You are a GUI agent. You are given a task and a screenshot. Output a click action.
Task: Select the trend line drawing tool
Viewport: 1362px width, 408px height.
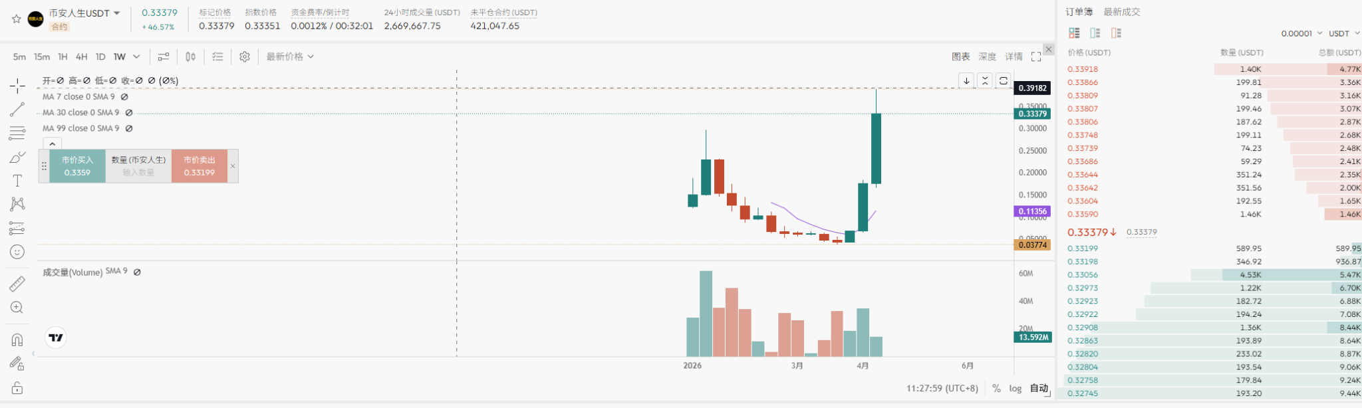click(x=17, y=110)
